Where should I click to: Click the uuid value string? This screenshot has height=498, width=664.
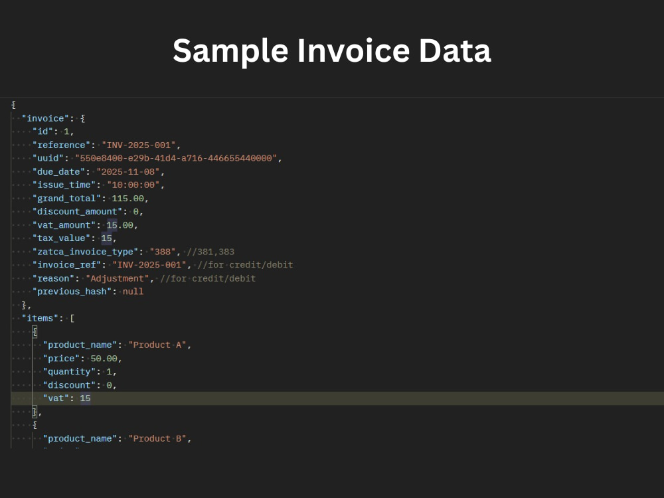176,159
